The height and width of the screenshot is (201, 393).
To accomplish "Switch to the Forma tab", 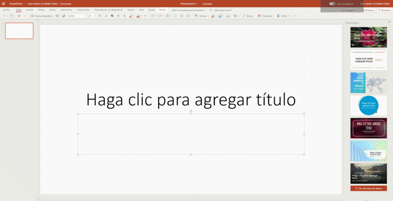I will point(162,10).
